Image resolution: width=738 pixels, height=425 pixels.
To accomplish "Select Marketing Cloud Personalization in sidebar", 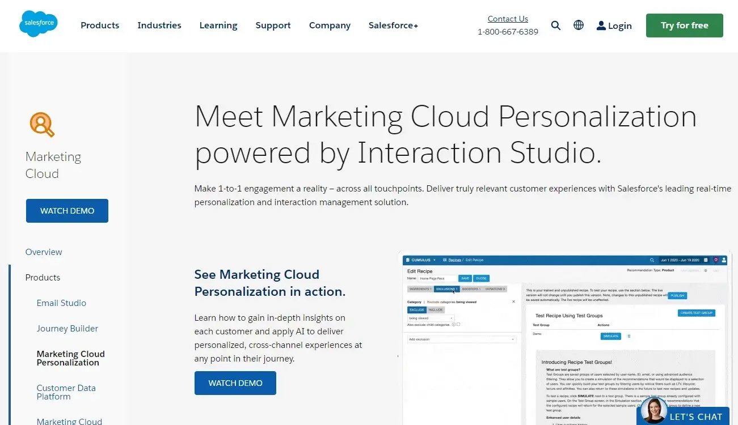I will coord(71,358).
